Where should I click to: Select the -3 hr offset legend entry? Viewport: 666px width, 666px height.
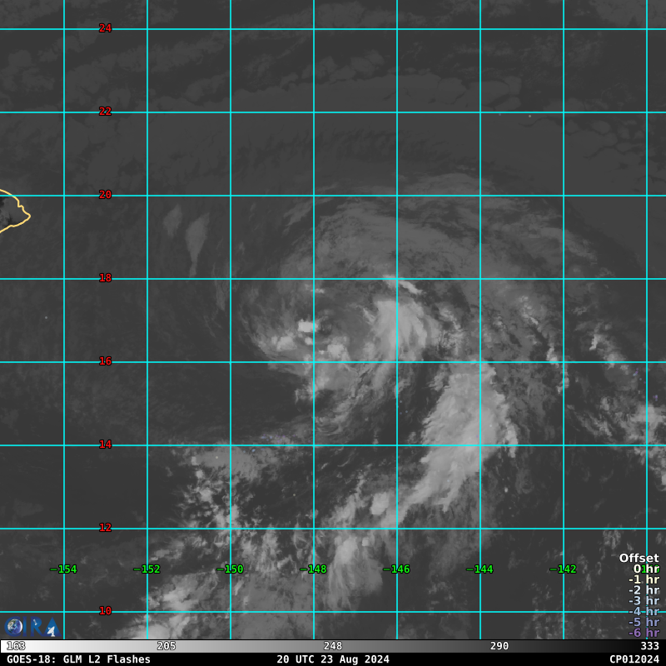pyautogui.click(x=644, y=601)
